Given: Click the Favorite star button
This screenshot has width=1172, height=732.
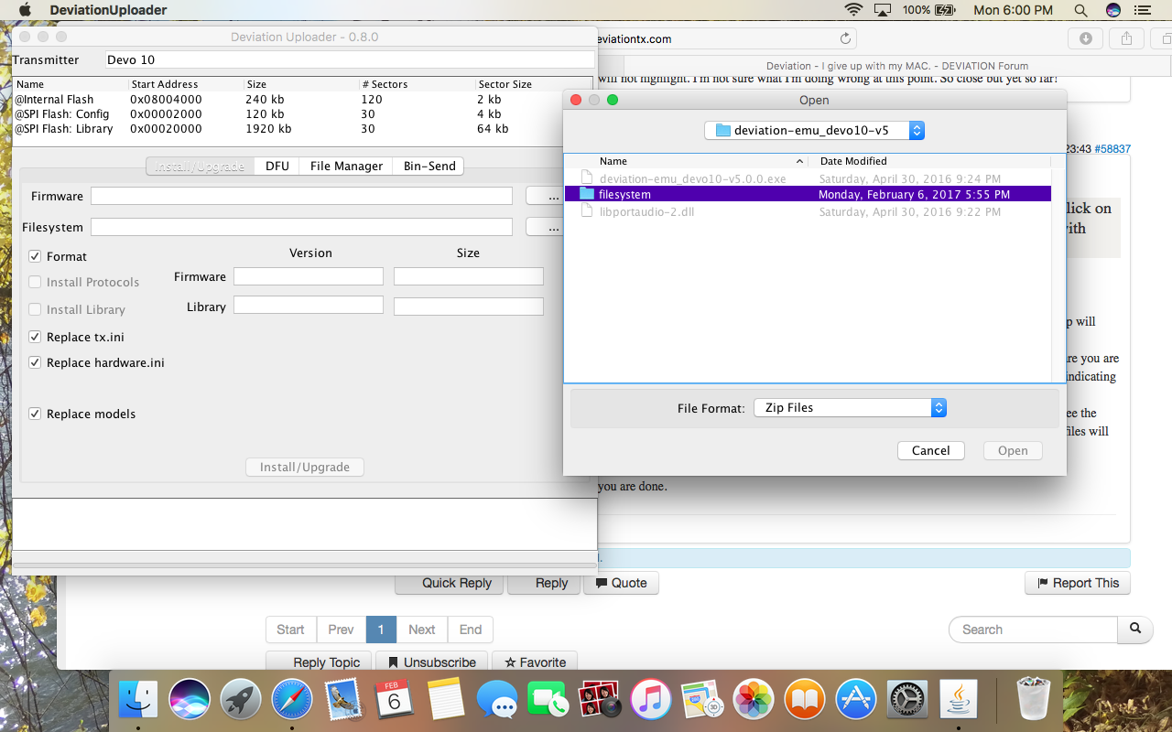Looking at the screenshot, I should [x=535, y=662].
